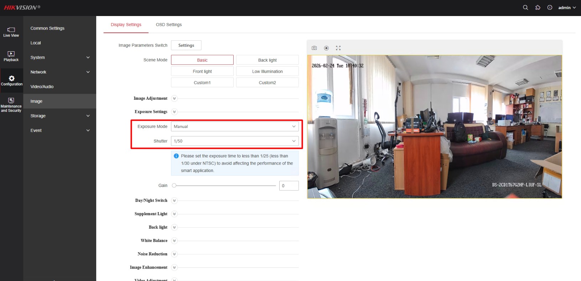
Task: Expand the White Balance section
Action: (174, 241)
